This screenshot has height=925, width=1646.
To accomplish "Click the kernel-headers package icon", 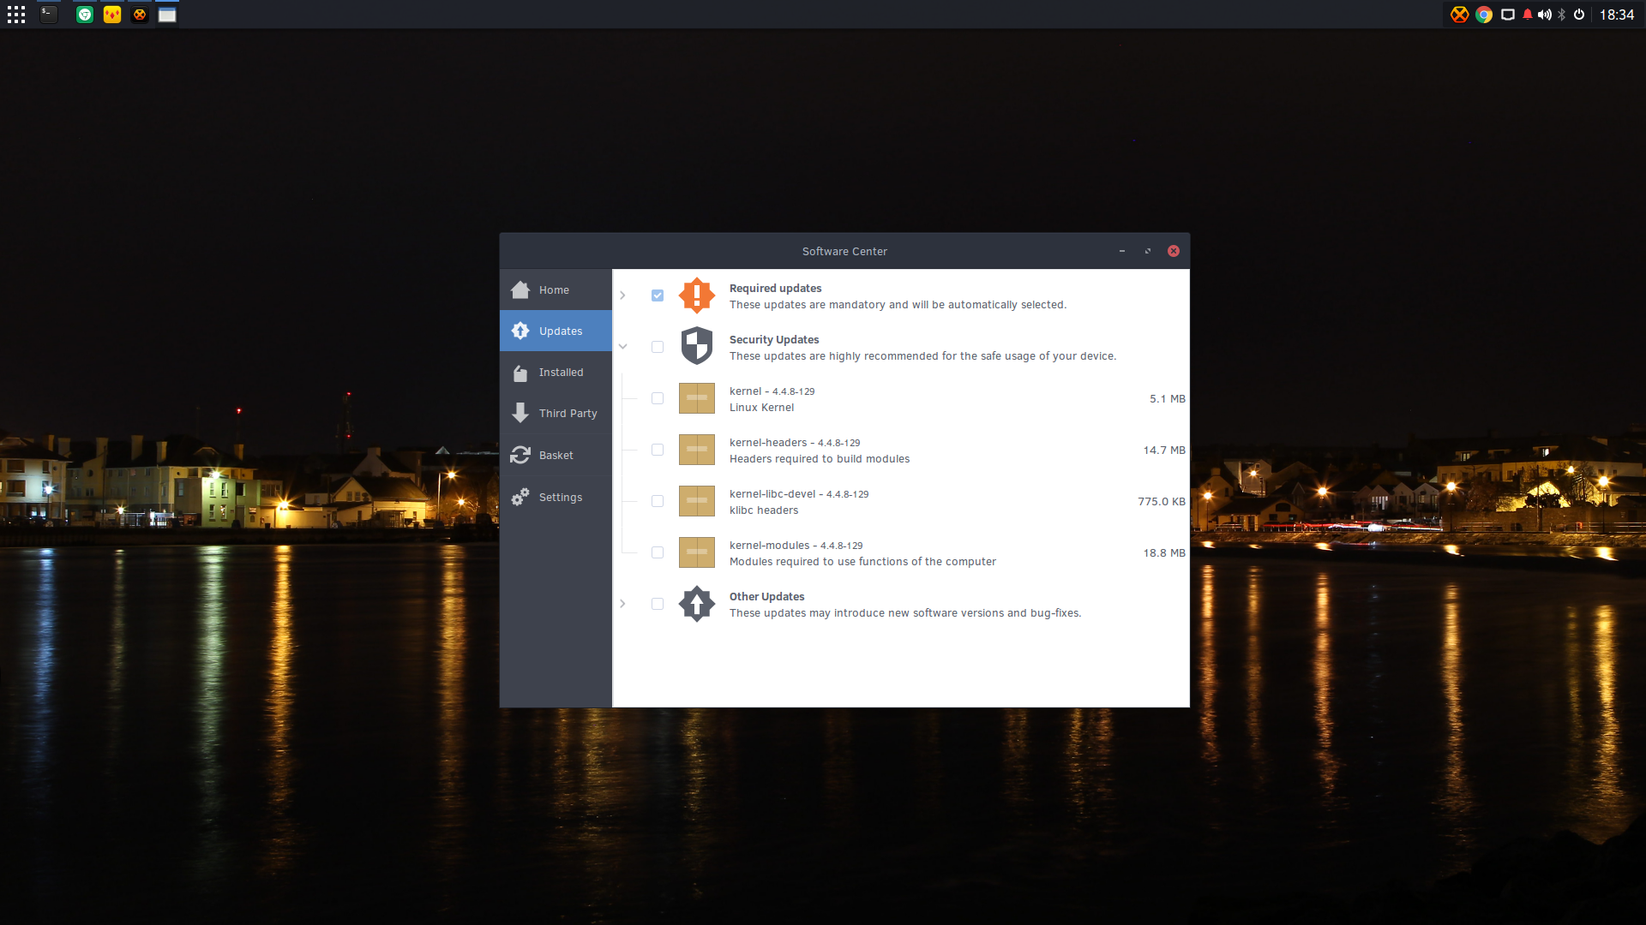I will pos(697,450).
